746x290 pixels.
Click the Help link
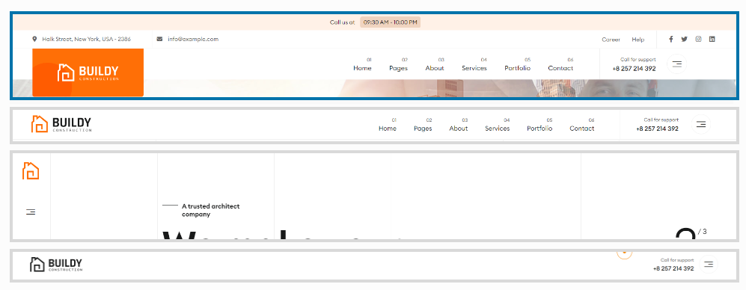pyautogui.click(x=638, y=40)
